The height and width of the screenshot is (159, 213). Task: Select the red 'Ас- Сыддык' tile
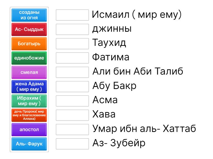[29, 29]
